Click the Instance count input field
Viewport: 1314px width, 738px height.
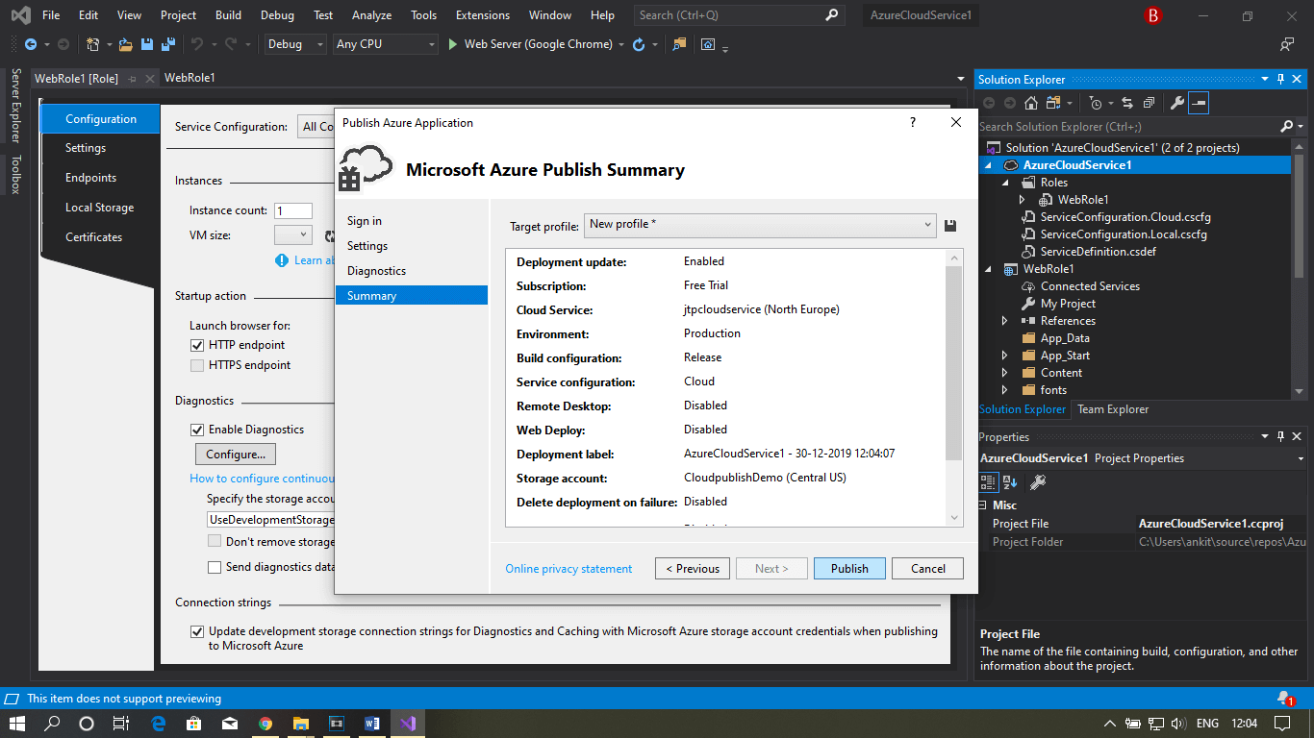coord(293,210)
